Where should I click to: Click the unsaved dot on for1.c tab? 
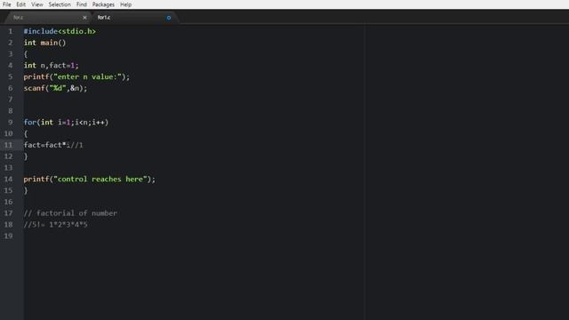click(x=169, y=18)
